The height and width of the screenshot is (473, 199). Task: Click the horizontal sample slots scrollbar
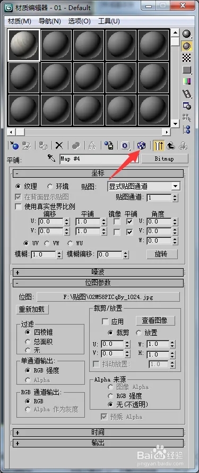pos(89,132)
